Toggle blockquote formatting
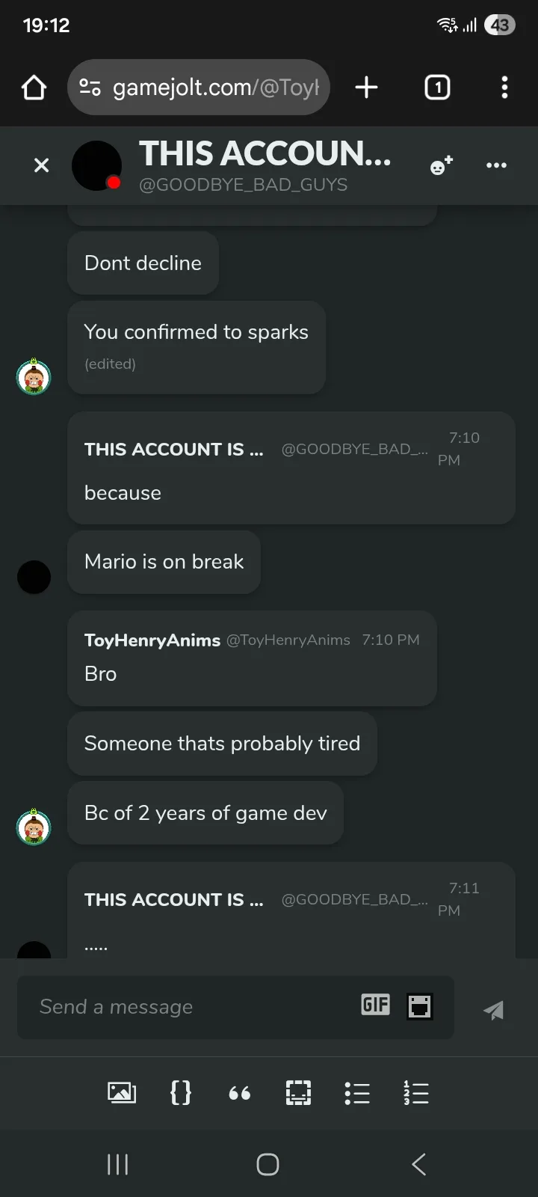Viewport: 538px width, 1197px height. pos(239,1094)
